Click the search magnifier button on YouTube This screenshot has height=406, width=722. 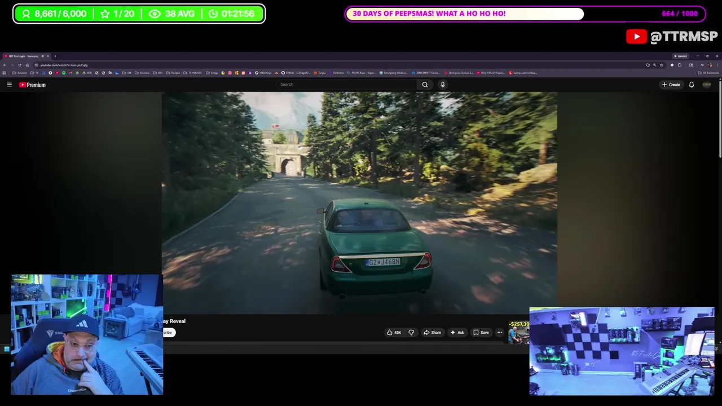[x=425, y=85]
